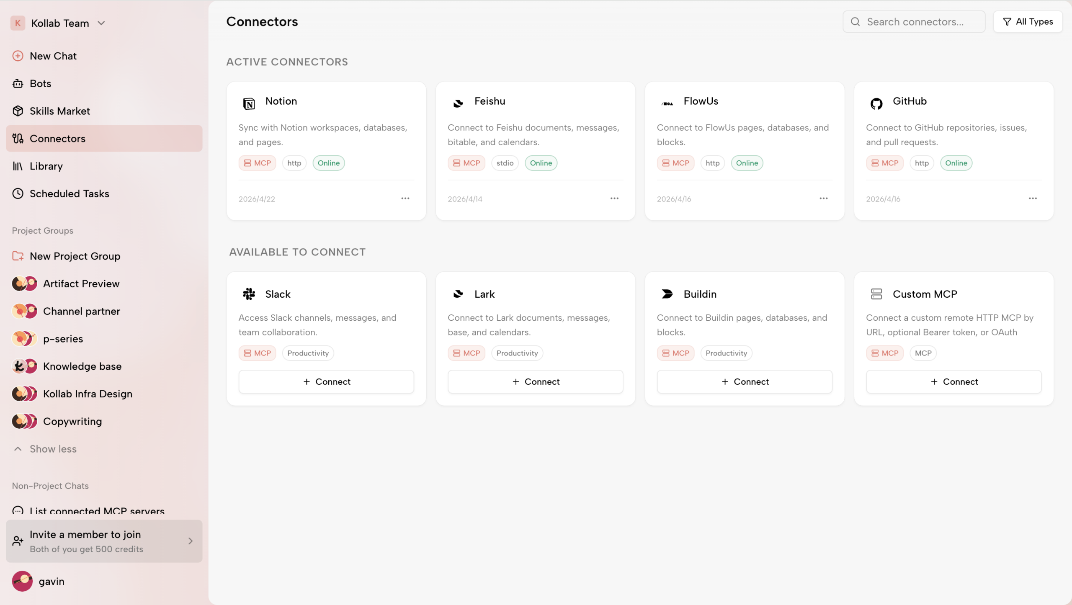
Task: Click Notion date 2026/4/22
Action: [257, 199]
